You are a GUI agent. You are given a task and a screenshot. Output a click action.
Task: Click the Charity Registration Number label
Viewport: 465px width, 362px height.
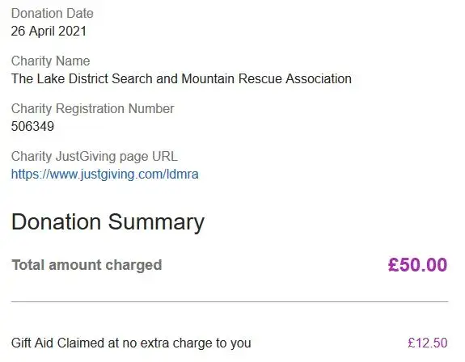pyautogui.click(x=92, y=109)
